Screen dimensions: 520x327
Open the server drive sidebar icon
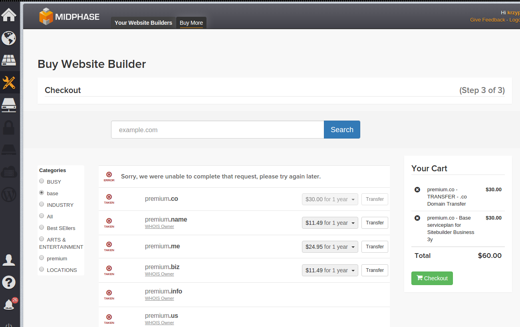(x=9, y=105)
